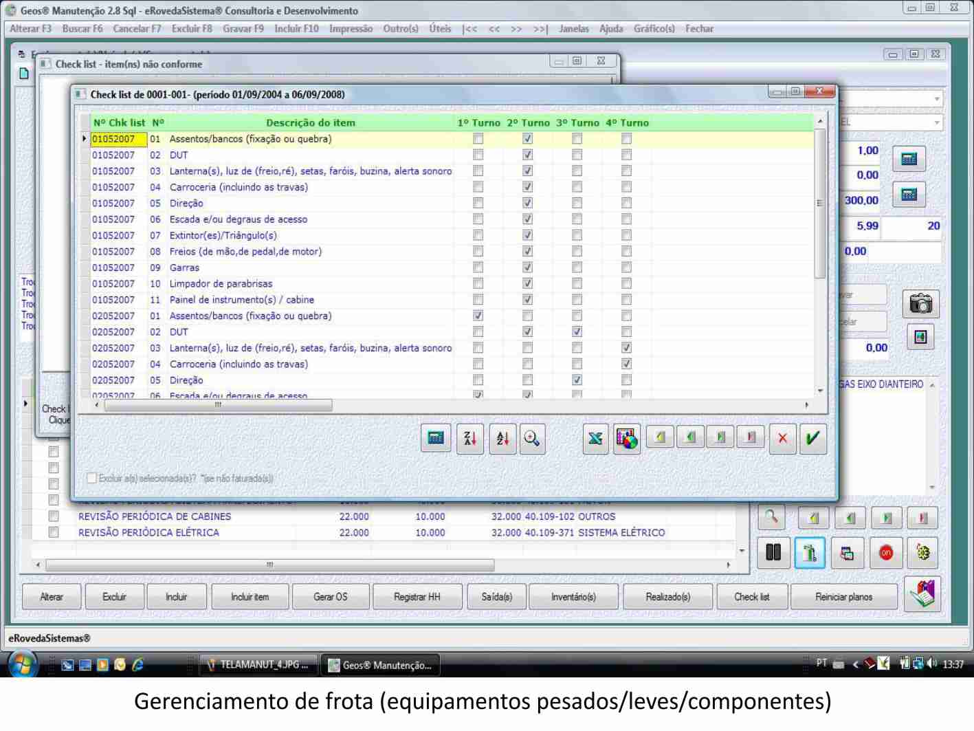This screenshot has height=731, width=974.
Task: Click the Check list button at bottom
Action: coord(752,597)
